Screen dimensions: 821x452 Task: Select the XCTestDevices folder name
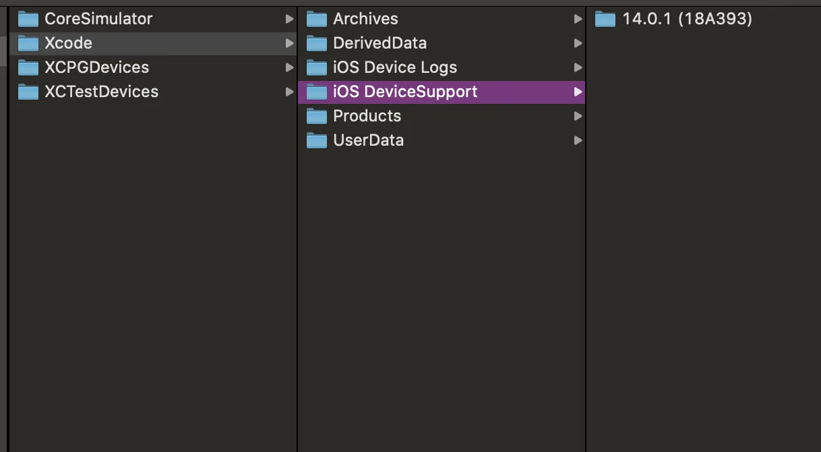tap(101, 92)
